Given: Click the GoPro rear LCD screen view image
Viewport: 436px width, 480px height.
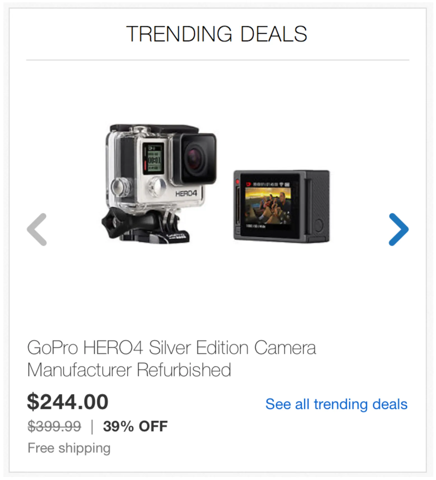Looking at the screenshot, I should [x=282, y=206].
